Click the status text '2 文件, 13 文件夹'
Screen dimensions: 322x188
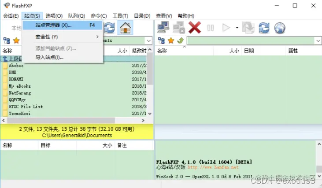pyautogui.click(x=39, y=129)
